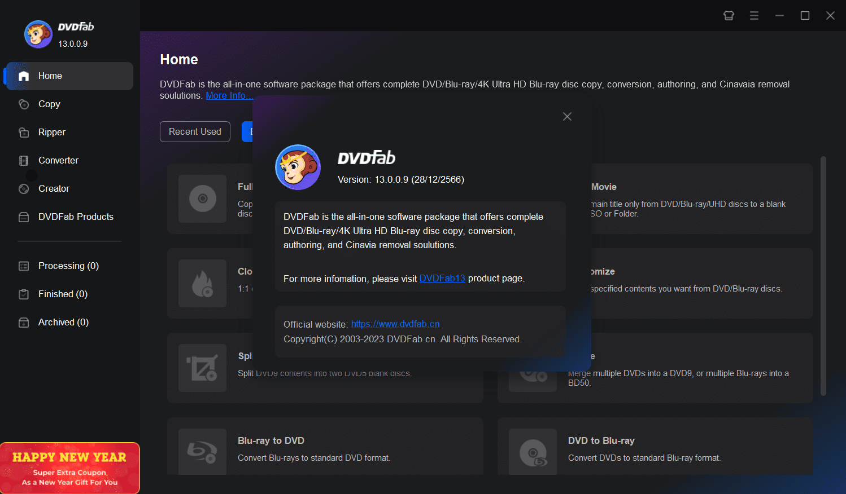Click the DVDFab monkey logo in sidebar
Image resolution: width=846 pixels, height=494 pixels.
(38, 34)
